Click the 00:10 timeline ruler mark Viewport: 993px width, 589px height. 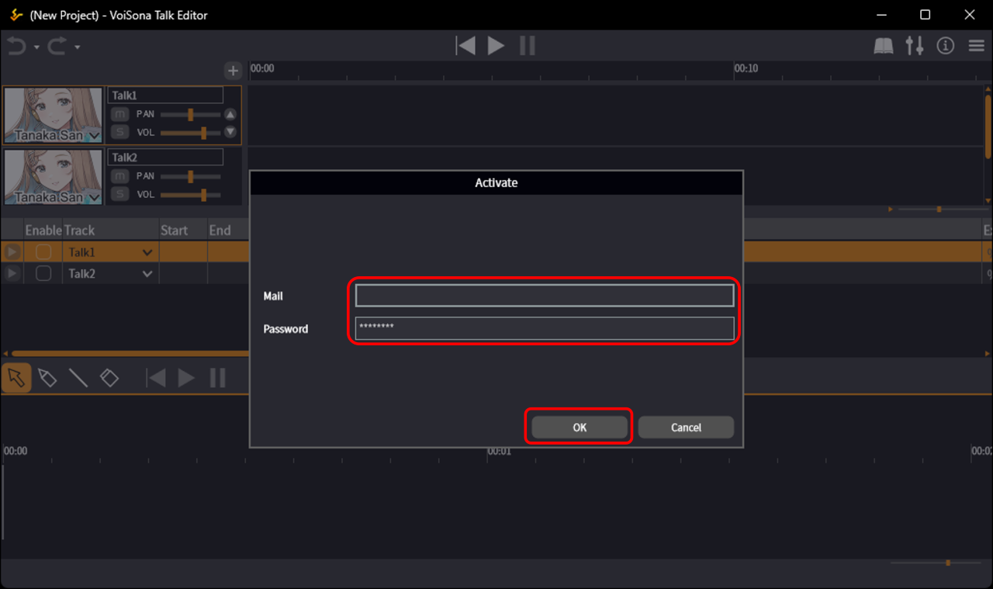coord(746,68)
